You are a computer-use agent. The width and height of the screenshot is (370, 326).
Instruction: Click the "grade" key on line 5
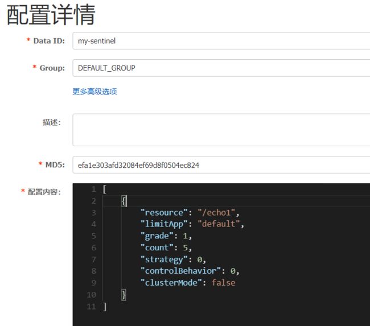pos(157,236)
